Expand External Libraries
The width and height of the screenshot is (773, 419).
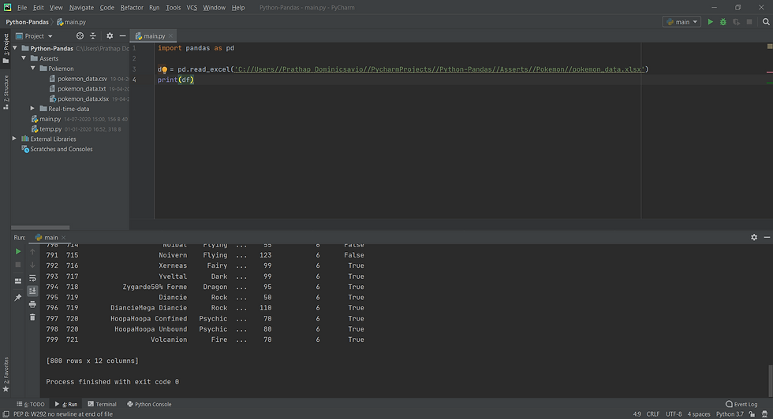click(14, 139)
